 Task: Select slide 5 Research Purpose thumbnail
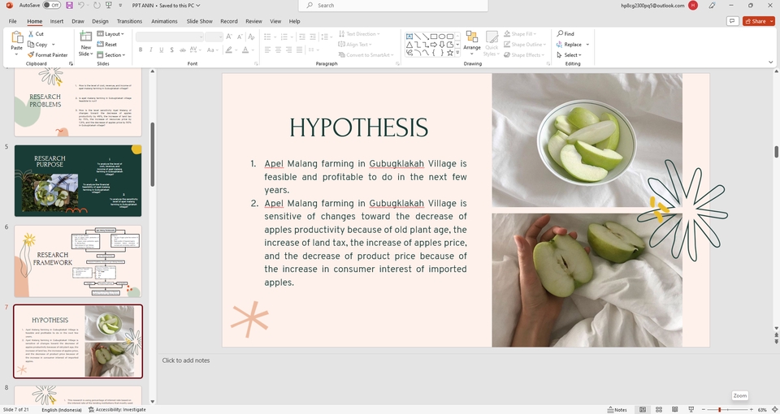(x=78, y=181)
